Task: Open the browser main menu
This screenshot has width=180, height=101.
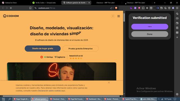Action: click(x=177, y=8)
